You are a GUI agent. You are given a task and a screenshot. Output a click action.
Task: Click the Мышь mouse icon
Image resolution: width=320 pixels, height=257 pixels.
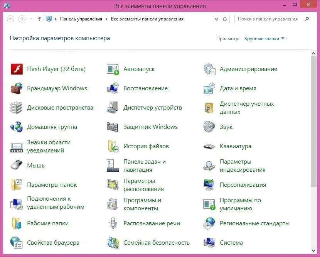pyautogui.click(x=17, y=165)
